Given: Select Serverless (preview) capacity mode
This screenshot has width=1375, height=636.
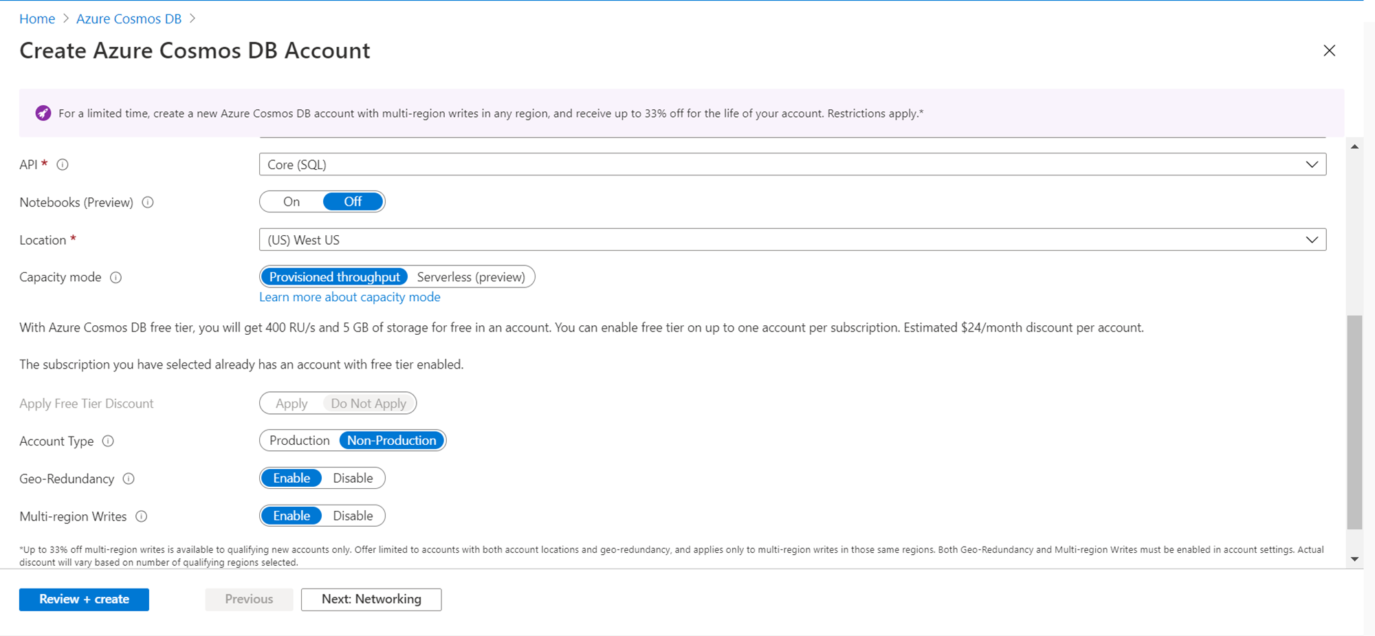Looking at the screenshot, I should pyautogui.click(x=470, y=277).
